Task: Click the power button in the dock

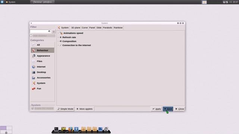Action: click(x=106, y=129)
